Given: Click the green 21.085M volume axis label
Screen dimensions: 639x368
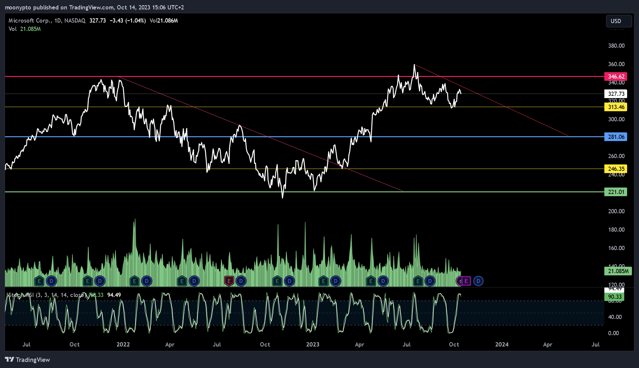Looking at the screenshot, I should (618, 271).
